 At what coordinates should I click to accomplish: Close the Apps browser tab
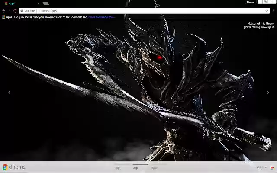[39, 3]
